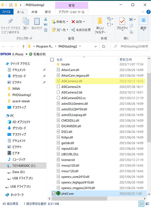
Task: Click the 名前の変更 rename button
Action: click(x=81, y=30)
